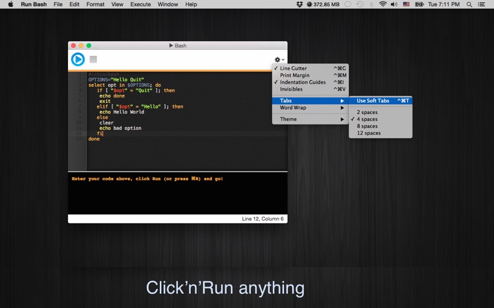Click the 'exit' code line

(x=105, y=101)
